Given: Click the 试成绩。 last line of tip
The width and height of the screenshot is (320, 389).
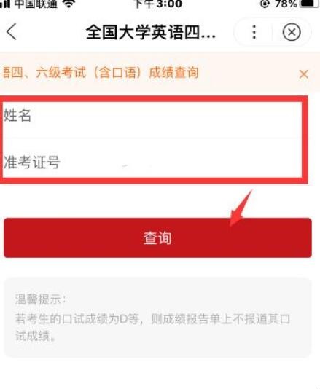Looking at the screenshot, I should pos(35,336).
